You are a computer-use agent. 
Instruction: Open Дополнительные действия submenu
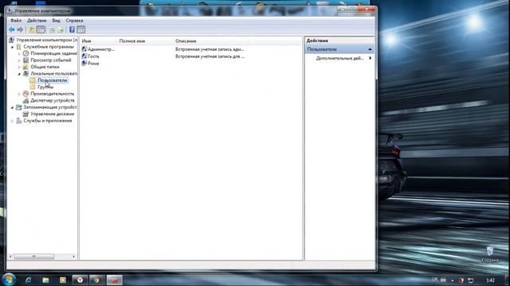click(343, 58)
